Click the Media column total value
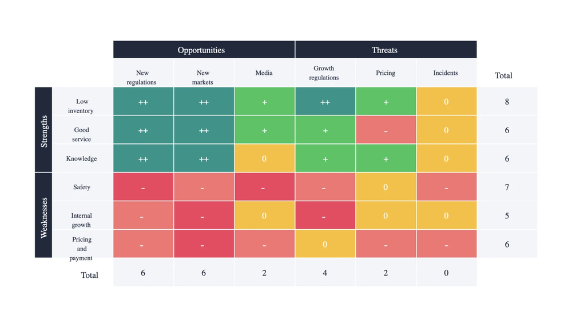This screenshot has width=572, height=327. pos(264,273)
